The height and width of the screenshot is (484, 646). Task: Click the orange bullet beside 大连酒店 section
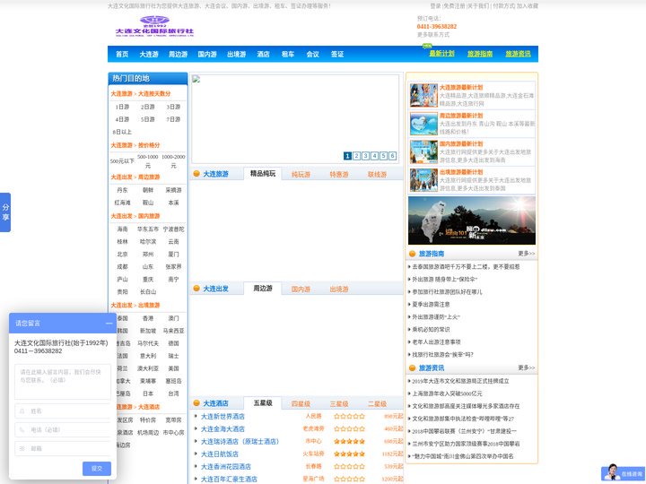(196, 403)
